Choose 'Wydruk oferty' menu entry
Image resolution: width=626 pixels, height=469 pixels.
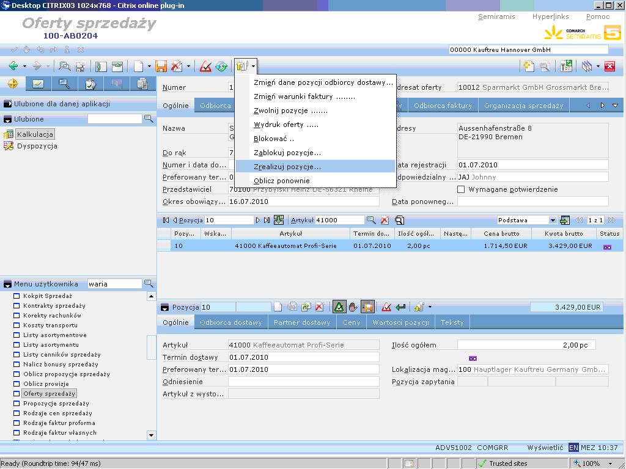point(286,125)
